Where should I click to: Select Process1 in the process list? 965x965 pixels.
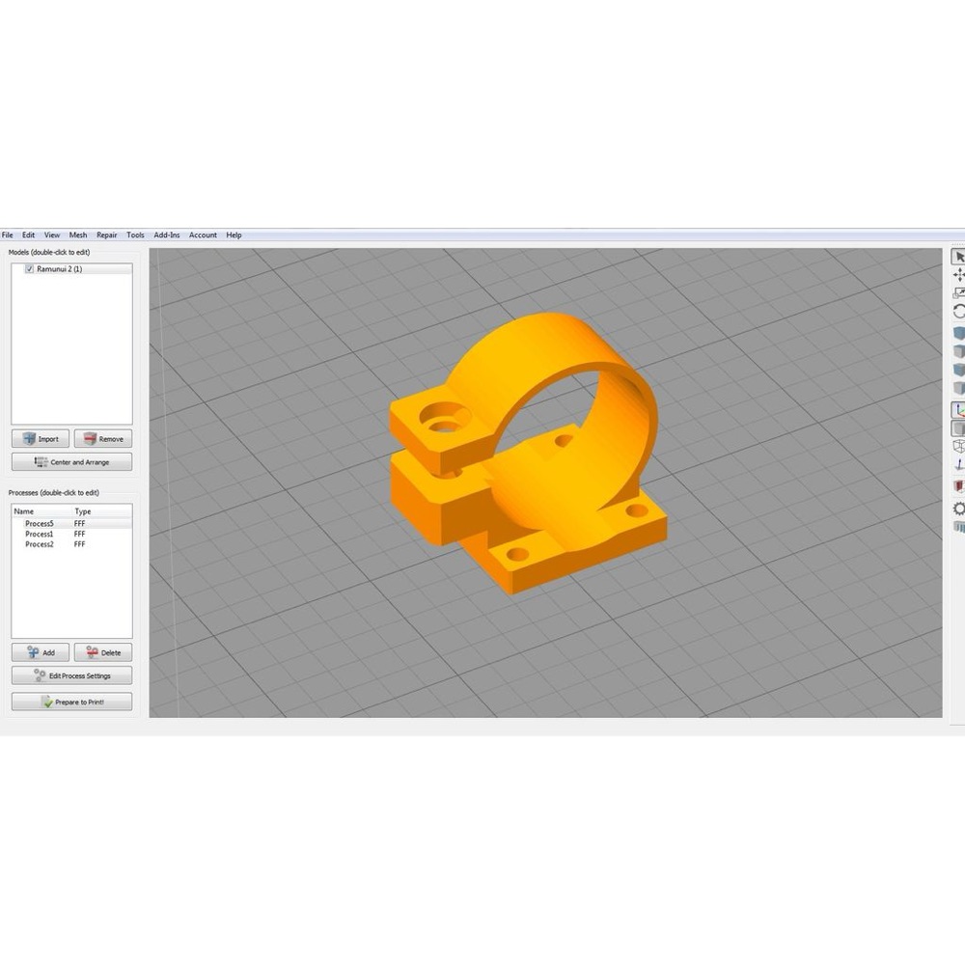[72, 535]
